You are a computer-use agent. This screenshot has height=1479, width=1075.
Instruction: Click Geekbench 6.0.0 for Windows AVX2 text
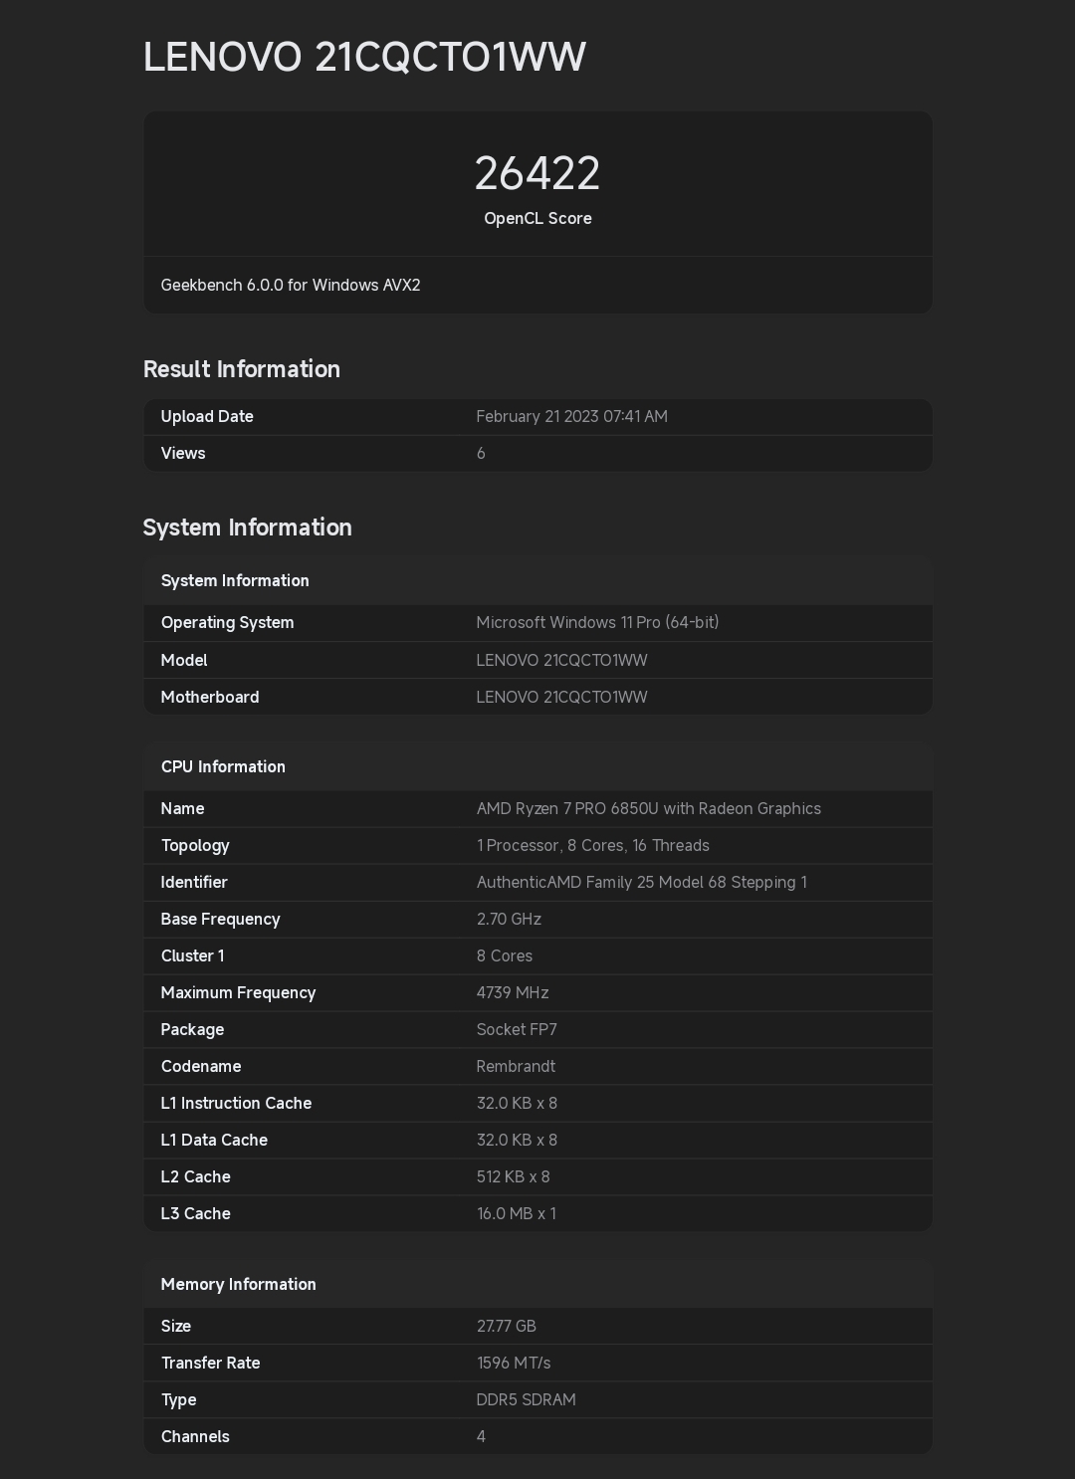coord(291,285)
